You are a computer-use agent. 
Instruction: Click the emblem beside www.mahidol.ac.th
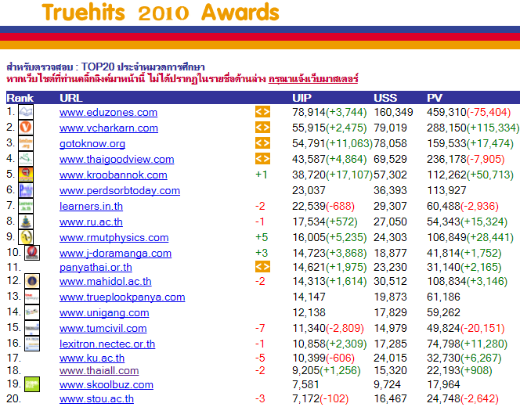(x=32, y=281)
